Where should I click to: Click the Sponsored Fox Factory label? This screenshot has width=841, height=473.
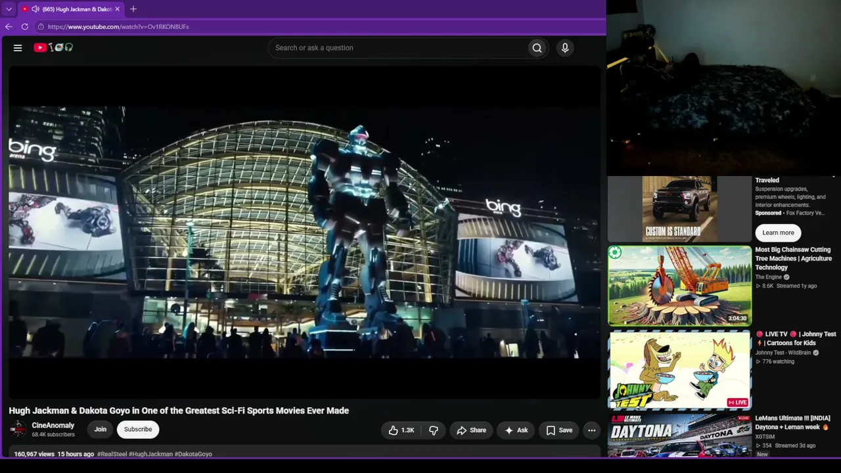pyautogui.click(x=789, y=213)
